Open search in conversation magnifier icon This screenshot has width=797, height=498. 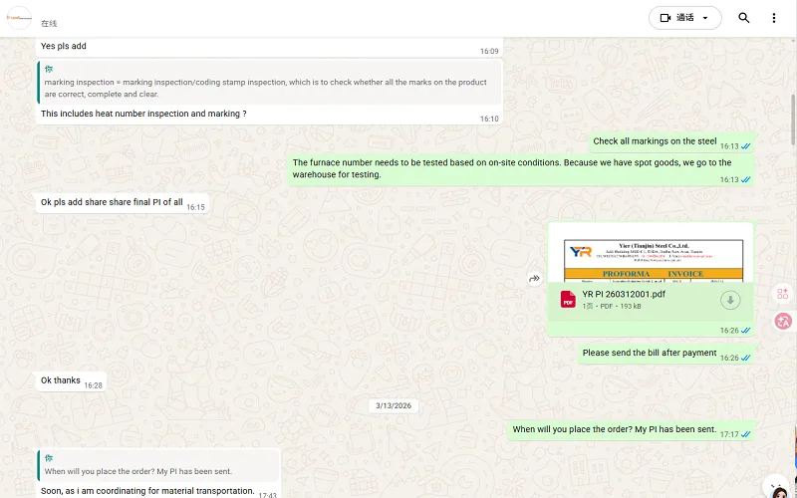click(x=743, y=18)
